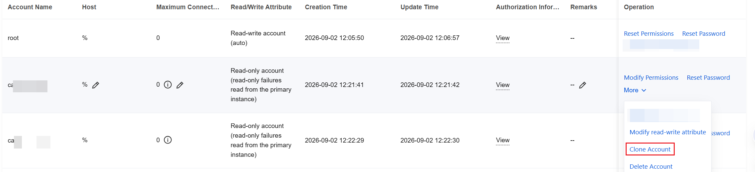This screenshot has height=172, width=755.
Task: Click the root account name cell
Action: click(13, 38)
